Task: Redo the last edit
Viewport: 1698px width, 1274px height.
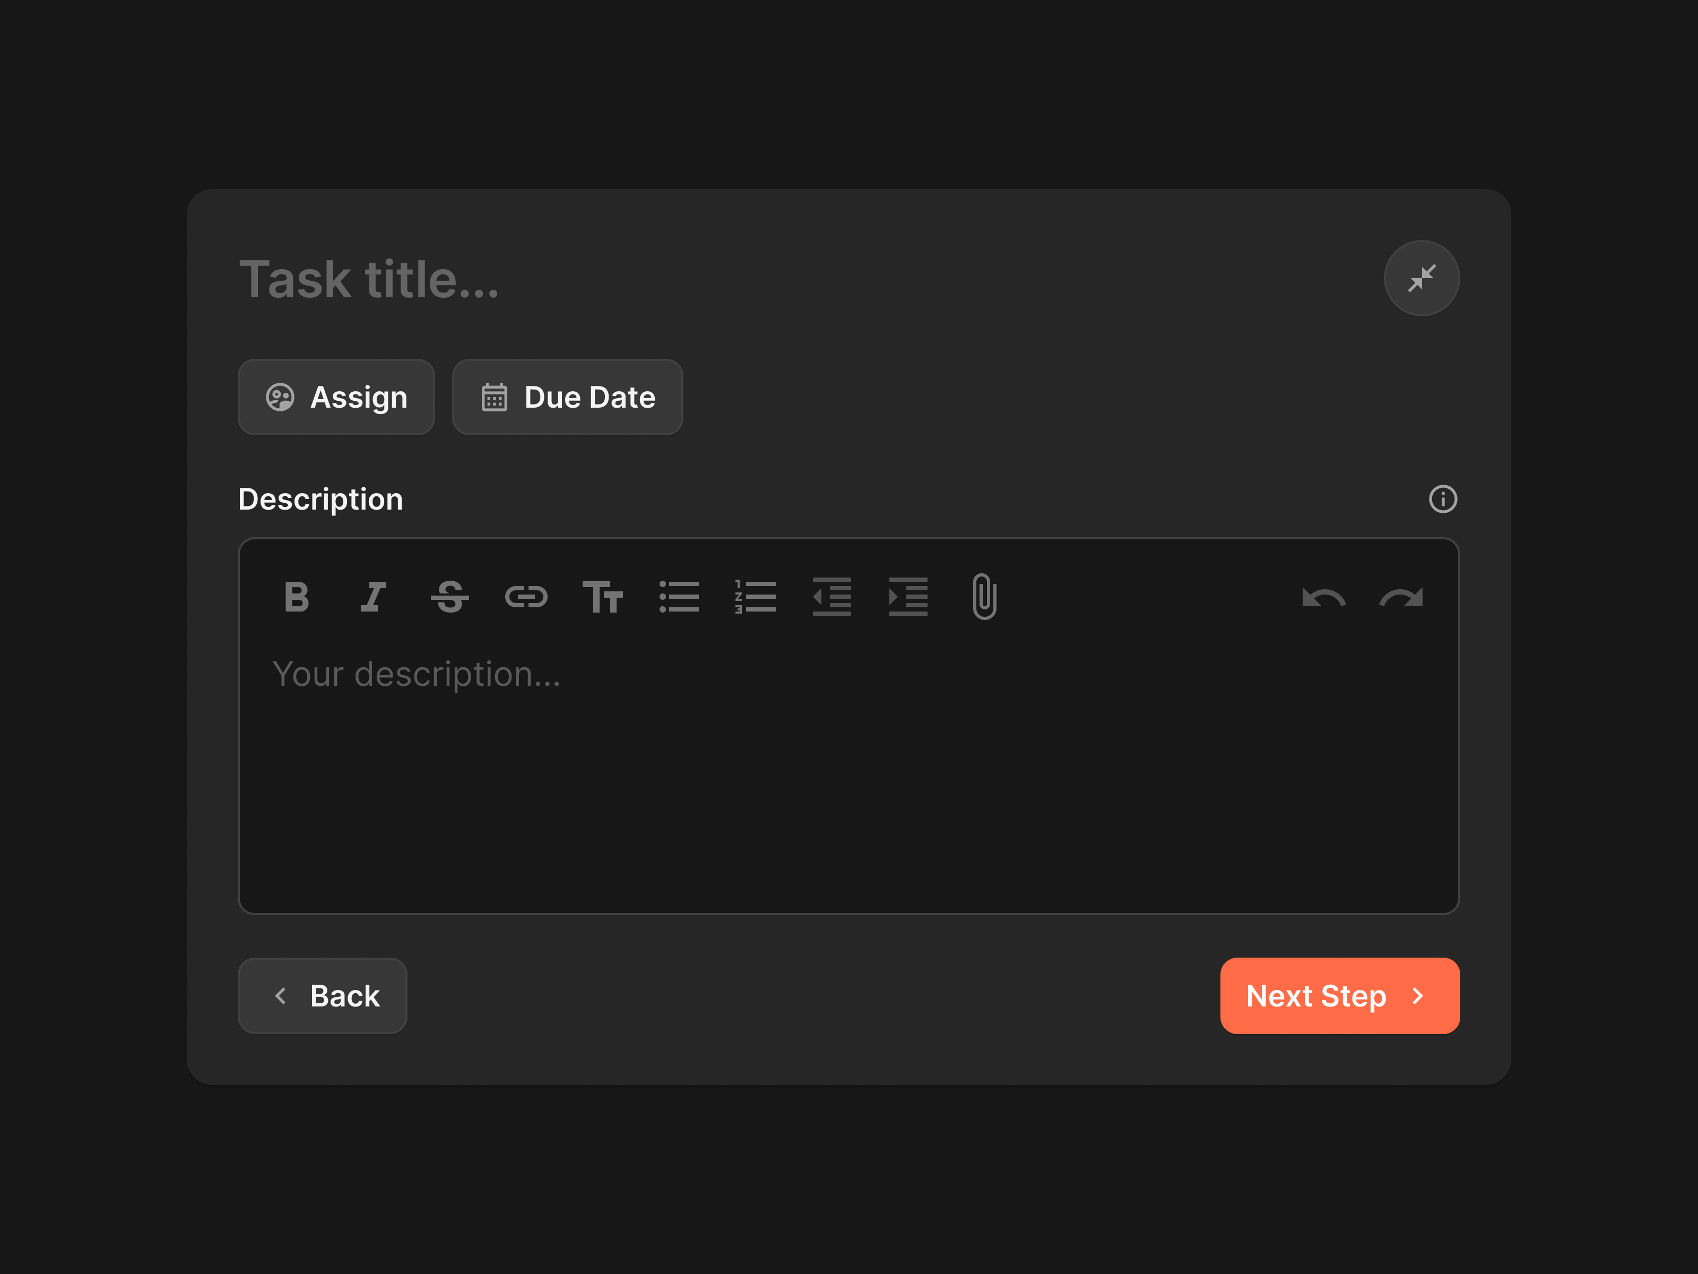Action: [x=1401, y=597]
